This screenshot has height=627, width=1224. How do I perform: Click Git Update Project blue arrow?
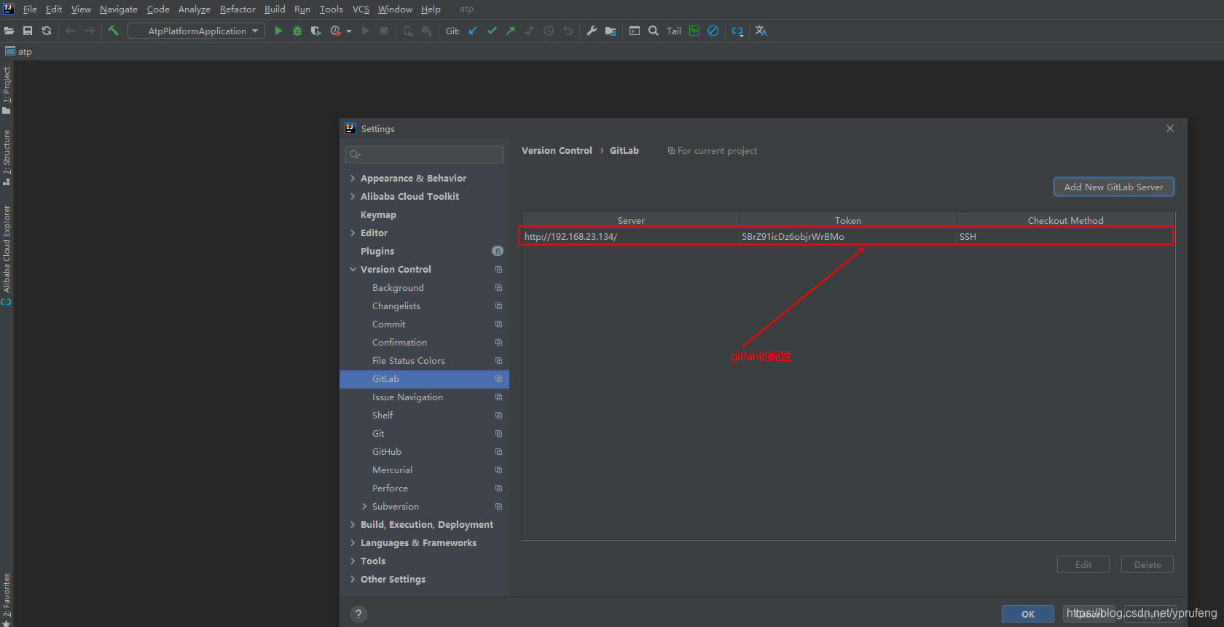pyautogui.click(x=473, y=31)
